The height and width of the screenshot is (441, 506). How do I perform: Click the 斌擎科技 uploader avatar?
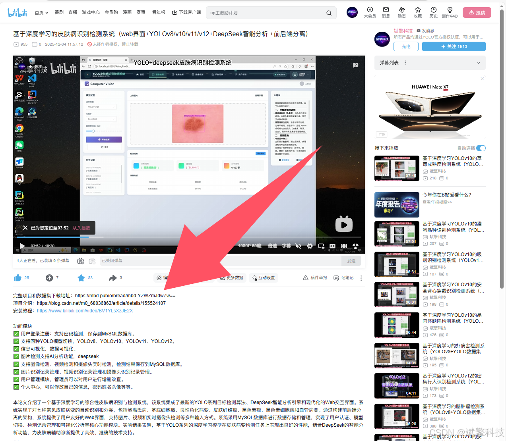pyautogui.click(x=382, y=39)
